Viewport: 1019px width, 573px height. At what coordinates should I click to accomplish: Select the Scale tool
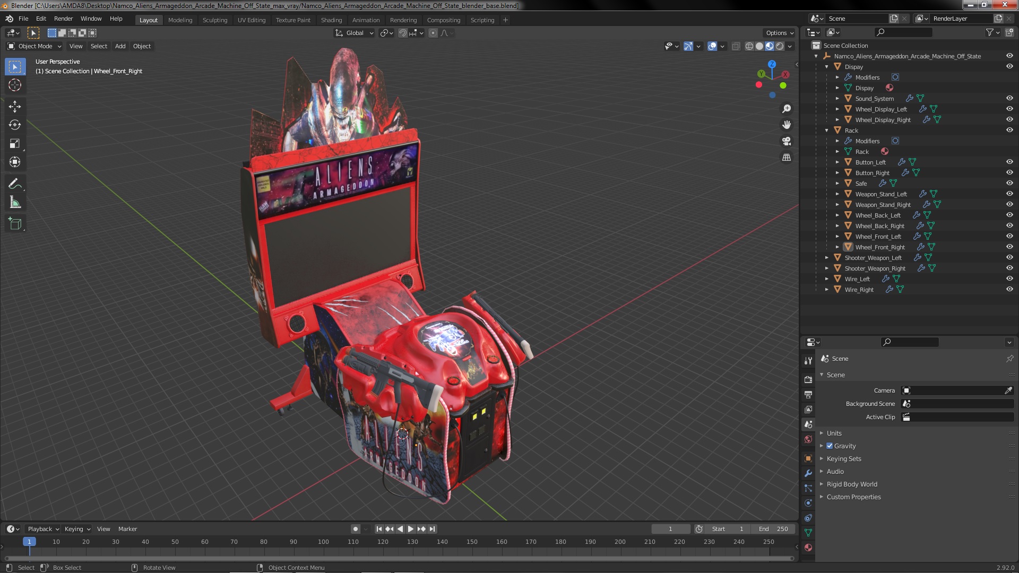point(15,143)
